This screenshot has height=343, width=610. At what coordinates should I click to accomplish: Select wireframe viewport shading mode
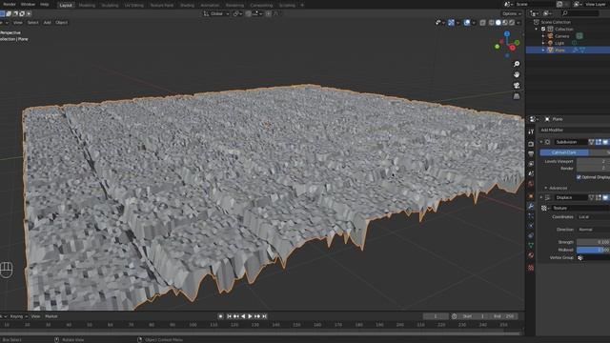(492, 23)
